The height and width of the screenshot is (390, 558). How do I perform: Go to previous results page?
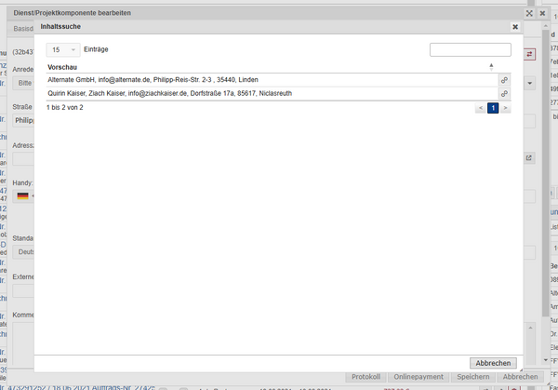pos(480,108)
